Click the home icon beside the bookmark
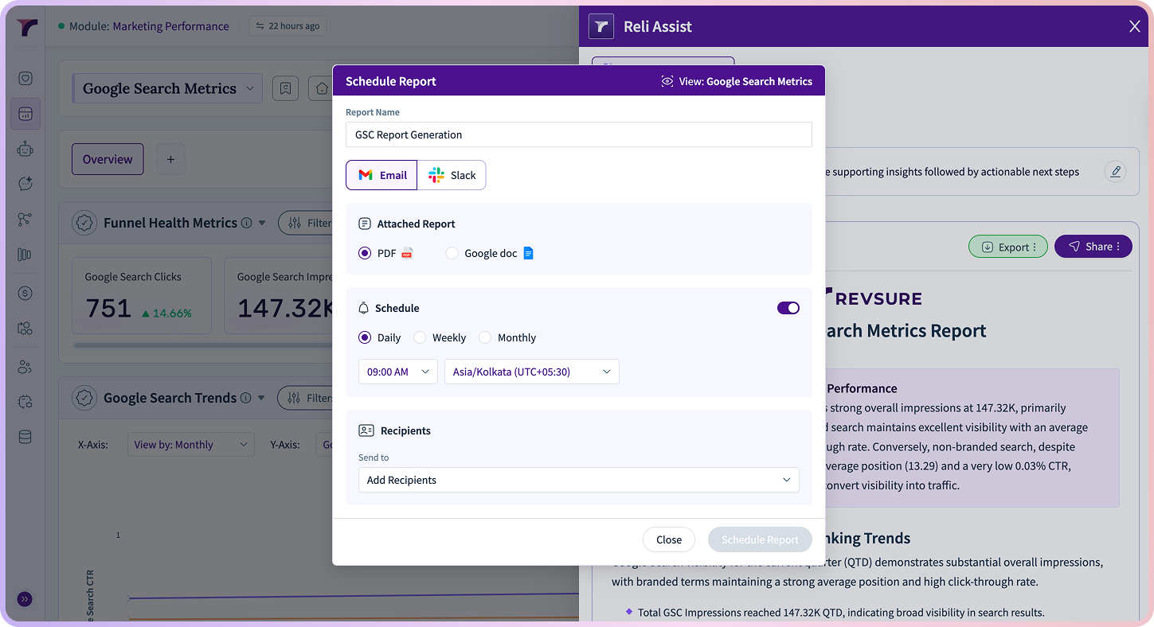Image resolution: width=1154 pixels, height=627 pixels. (321, 88)
